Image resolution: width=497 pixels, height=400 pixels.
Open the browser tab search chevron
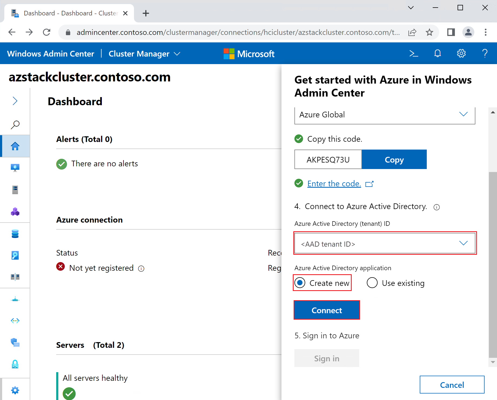click(411, 8)
